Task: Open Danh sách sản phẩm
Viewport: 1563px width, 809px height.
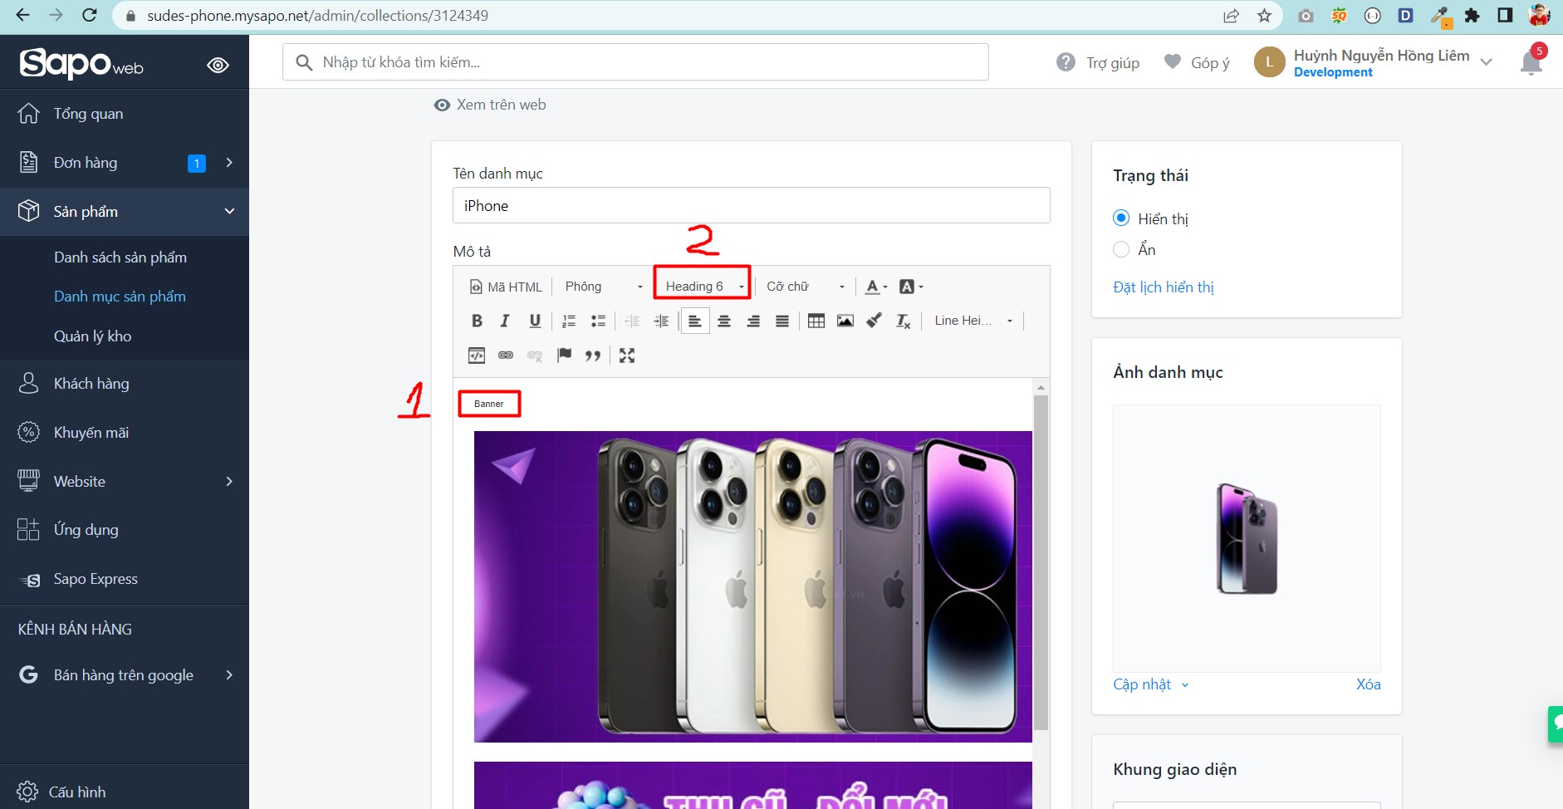Action: point(120,257)
